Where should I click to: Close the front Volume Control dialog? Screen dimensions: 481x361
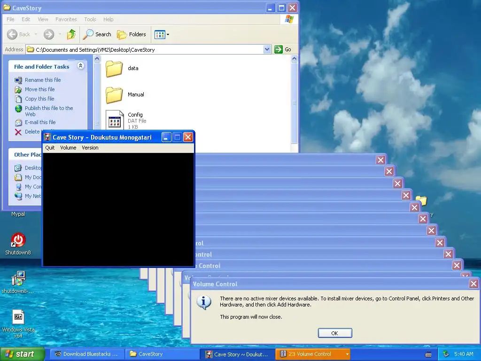click(x=473, y=283)
